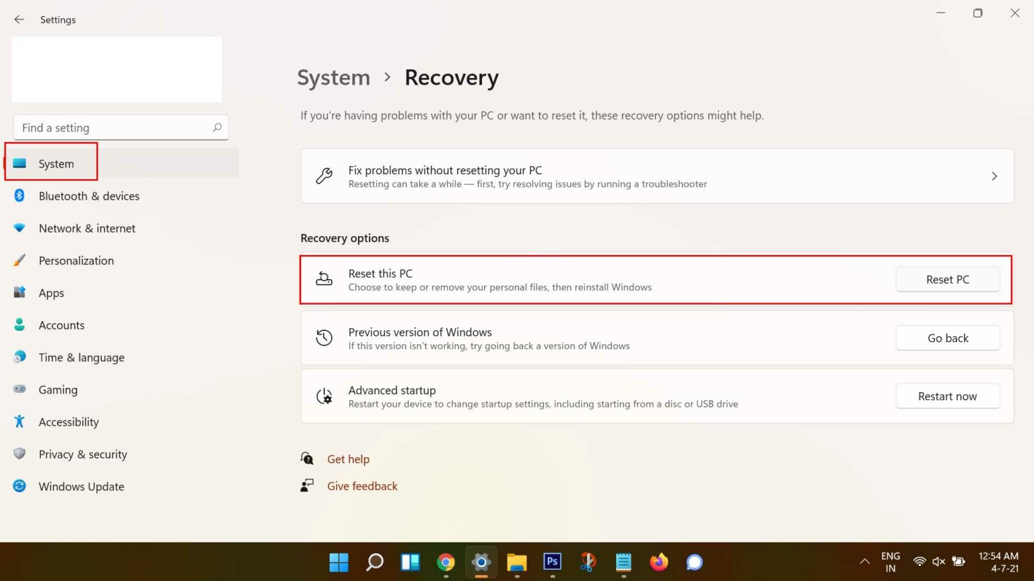Type in the Find a setting field
Image resolution: width=1034 pixels, height=581 pixels.
coord(111,128)
